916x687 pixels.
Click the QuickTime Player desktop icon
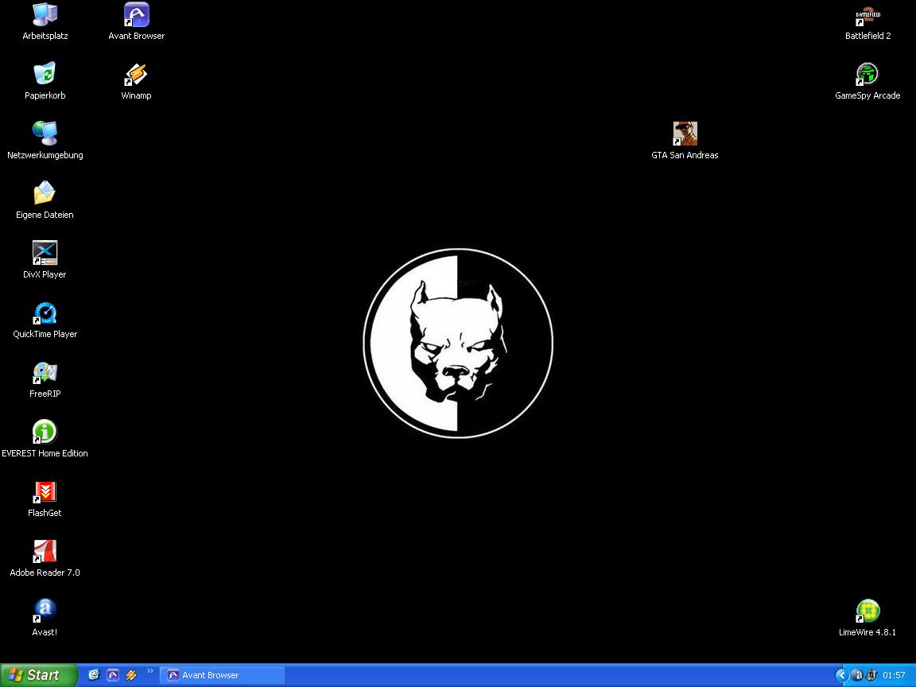pyautogui.click(x=45, y=313)
